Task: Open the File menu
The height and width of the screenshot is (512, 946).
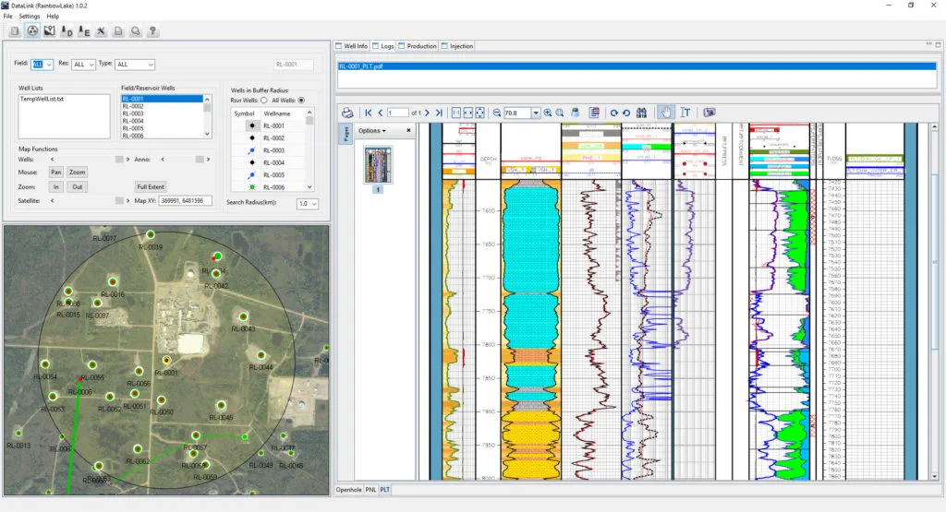Action: tap(7, 17)
